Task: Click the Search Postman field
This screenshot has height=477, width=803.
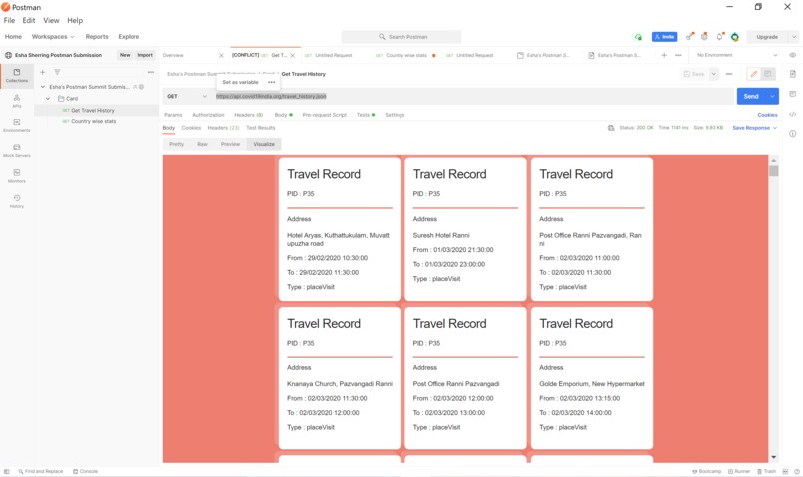Action: pos(401,37)
